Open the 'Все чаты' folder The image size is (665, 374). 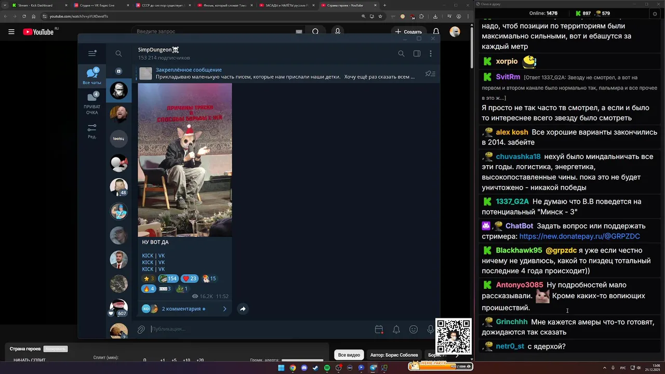92,76
